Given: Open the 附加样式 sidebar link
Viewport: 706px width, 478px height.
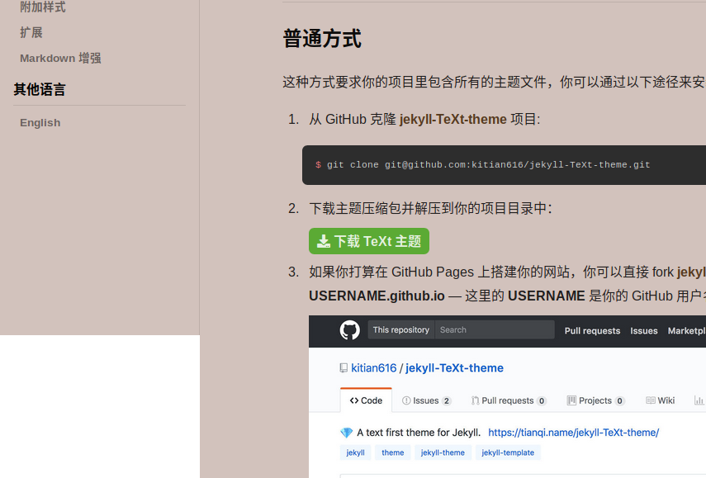Looking at the screenshot, I should [x=43, y=7].
